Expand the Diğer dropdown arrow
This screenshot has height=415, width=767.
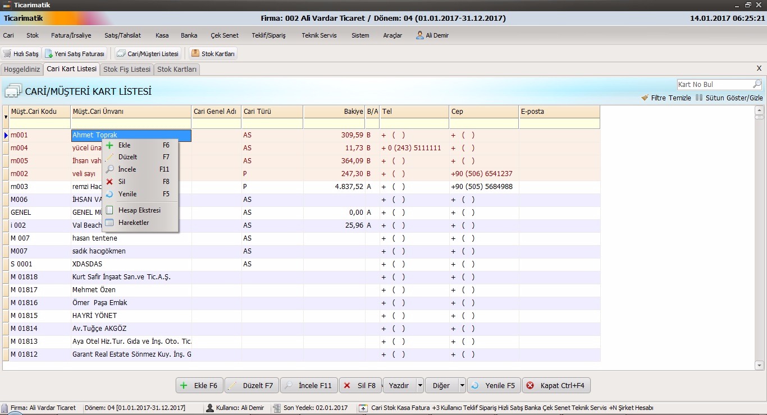coord(462,386)
